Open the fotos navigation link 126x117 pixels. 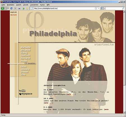point(23,66)
